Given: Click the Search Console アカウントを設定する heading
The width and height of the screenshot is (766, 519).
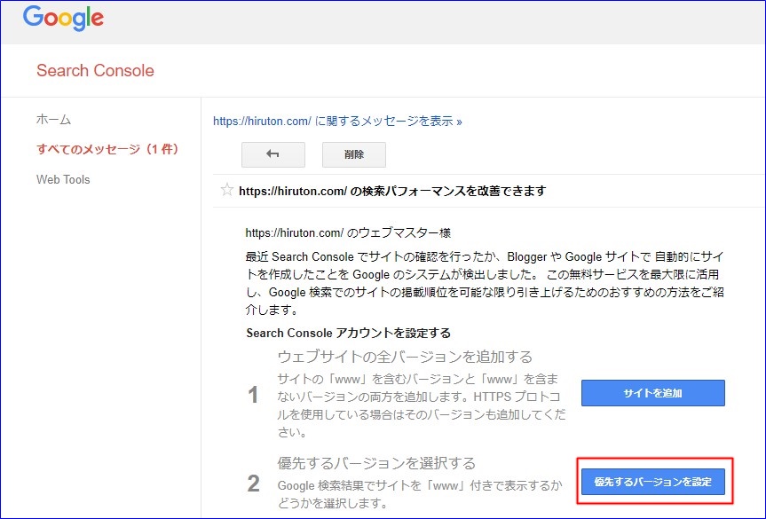Looking at the screenshot, I should [x=348, y=333].
